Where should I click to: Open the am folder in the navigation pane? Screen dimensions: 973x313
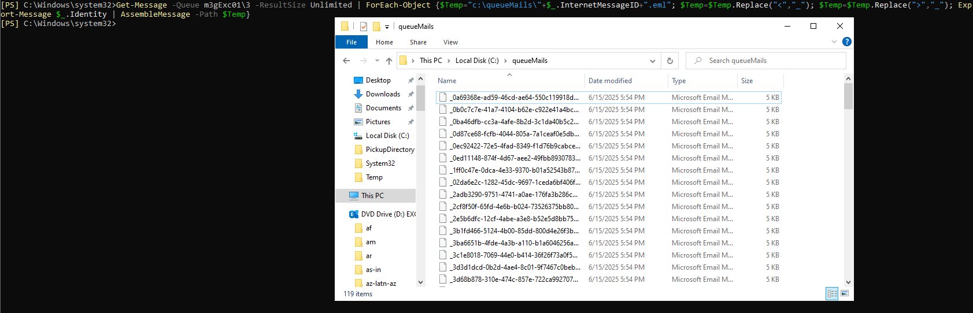pyautogui.click(x=371, y=242)
